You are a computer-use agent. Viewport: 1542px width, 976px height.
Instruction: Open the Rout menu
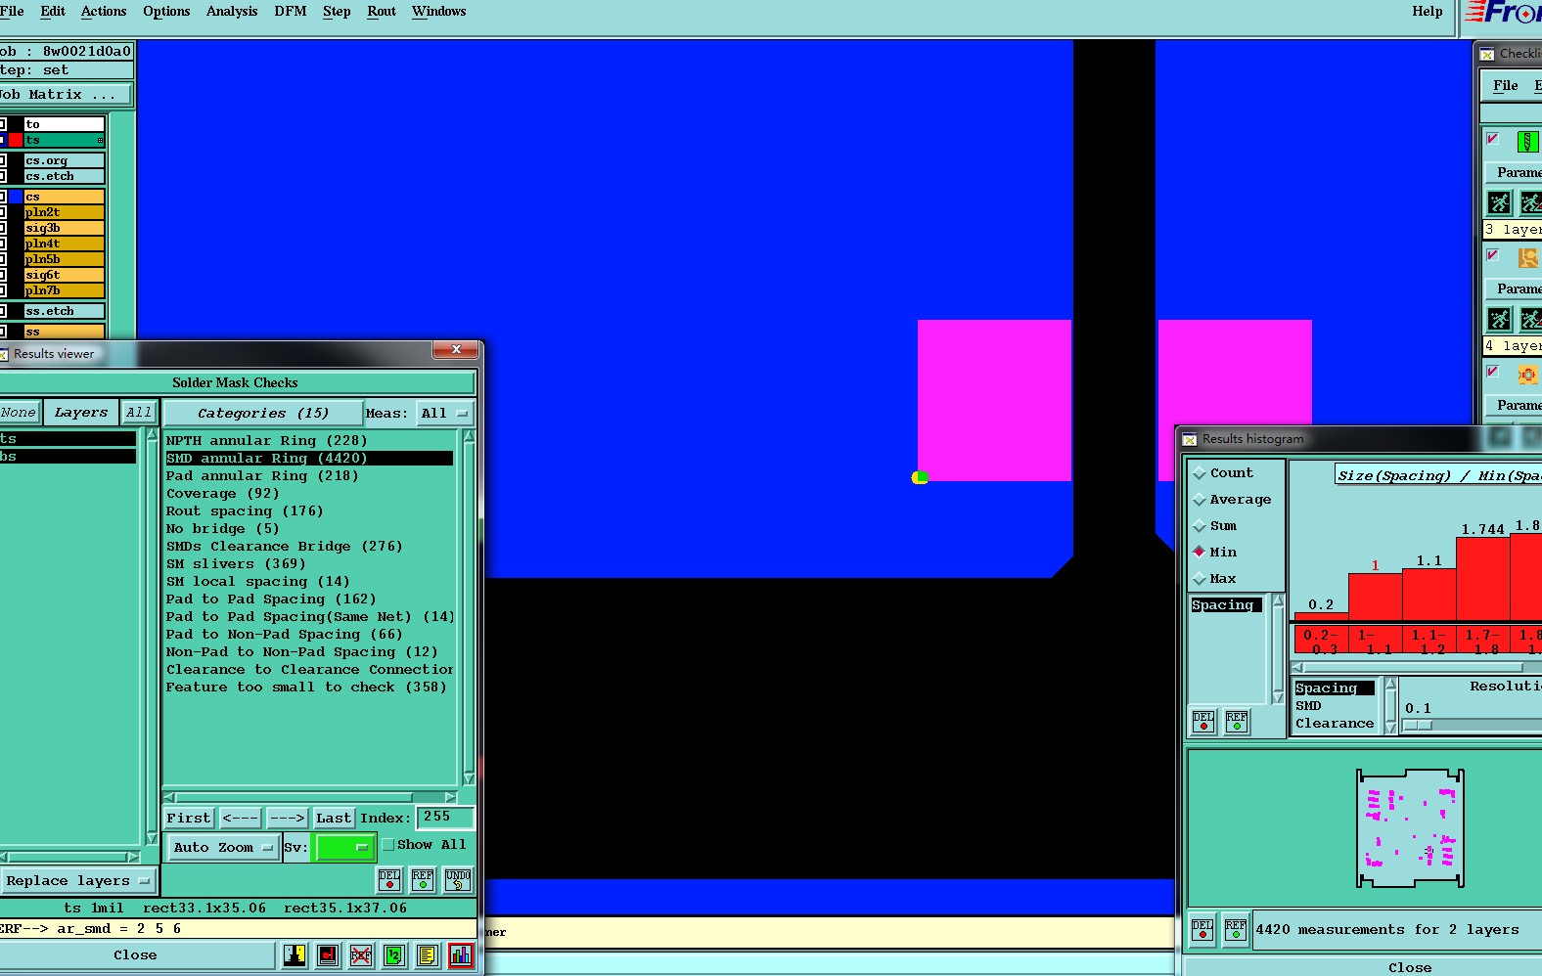[x=382, y=12]
